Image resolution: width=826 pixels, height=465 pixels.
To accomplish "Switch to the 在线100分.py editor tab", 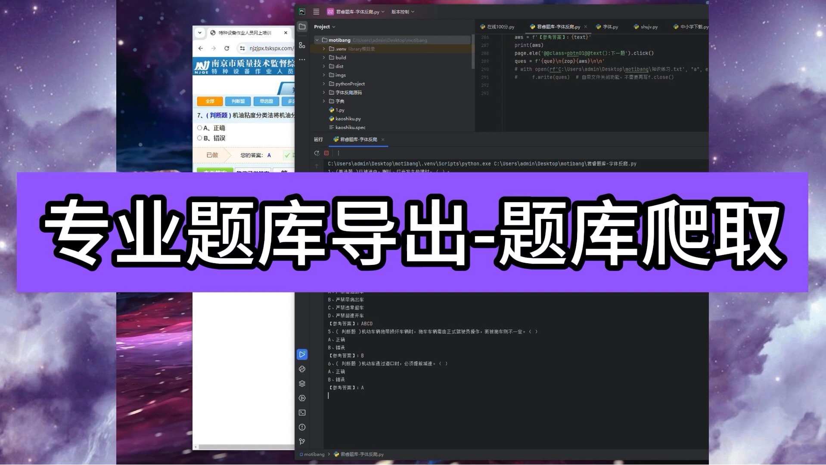I will 497,27.
